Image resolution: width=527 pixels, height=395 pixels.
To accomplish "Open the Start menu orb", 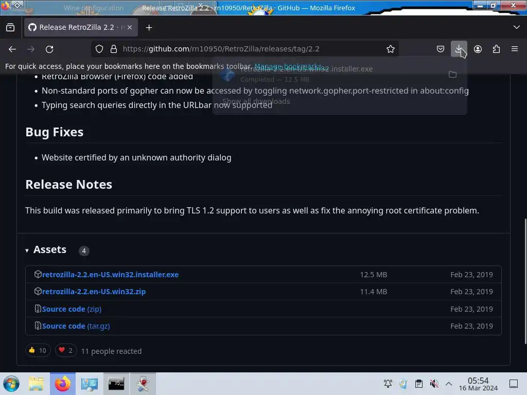I will 11,384.
